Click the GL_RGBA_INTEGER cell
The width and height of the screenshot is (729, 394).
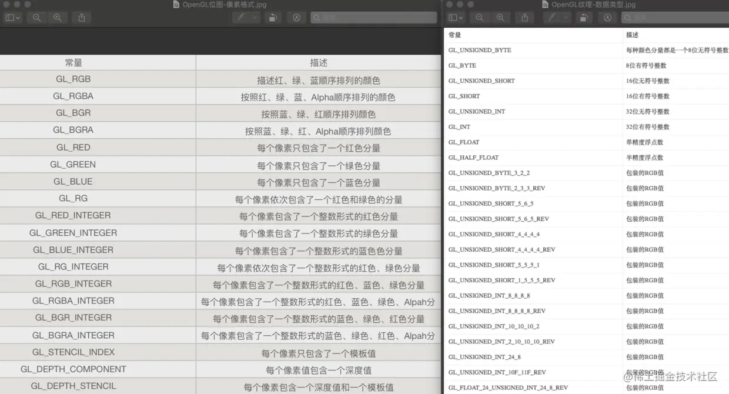coord(73,301)
